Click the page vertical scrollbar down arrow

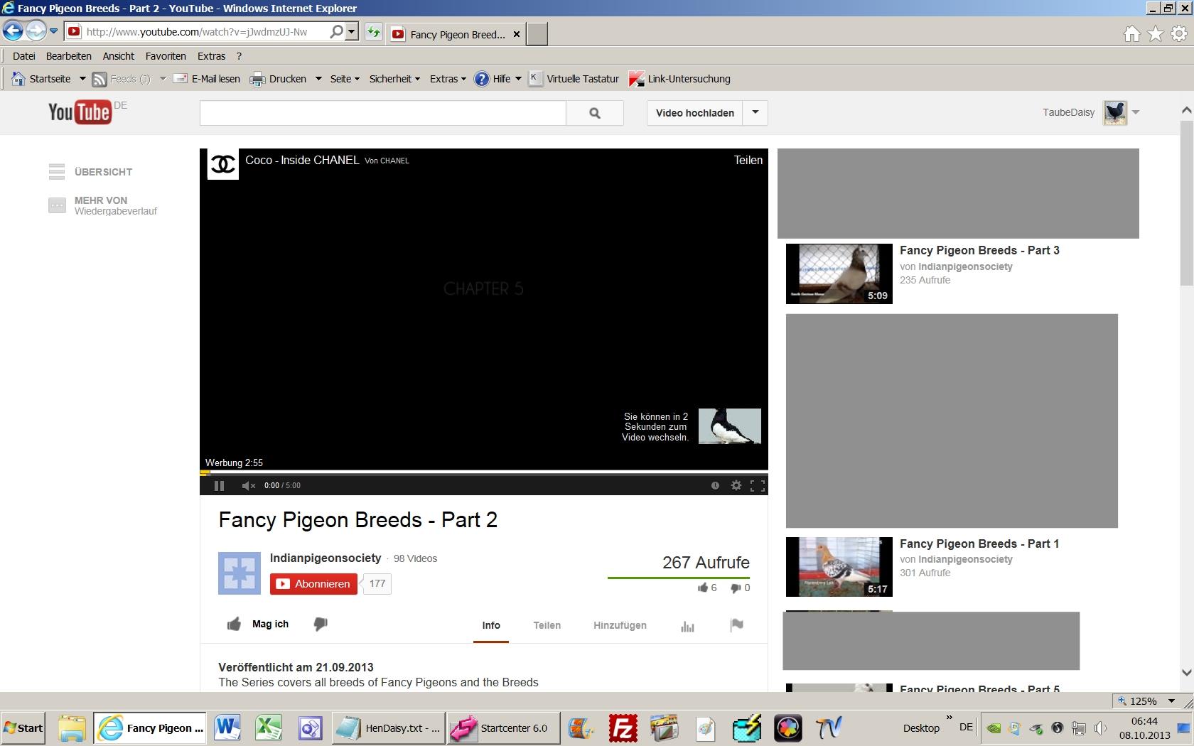[1186, 672]
